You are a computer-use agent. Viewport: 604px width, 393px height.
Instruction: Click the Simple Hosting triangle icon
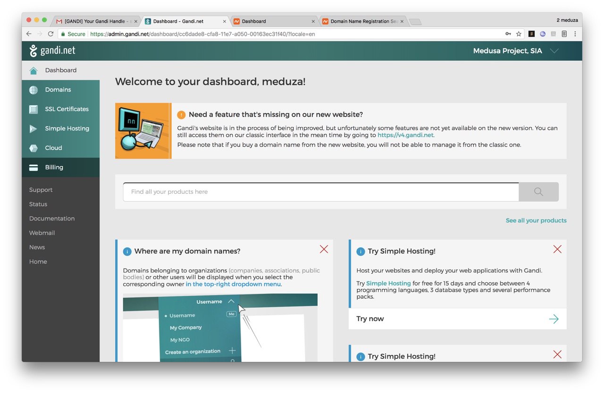click(34, 129)
